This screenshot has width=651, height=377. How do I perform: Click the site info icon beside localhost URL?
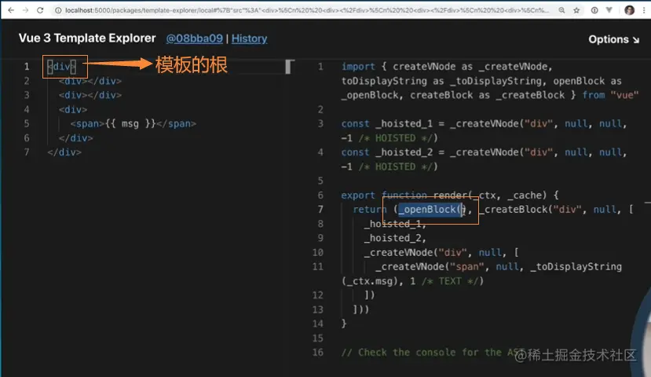coord(58,10)
